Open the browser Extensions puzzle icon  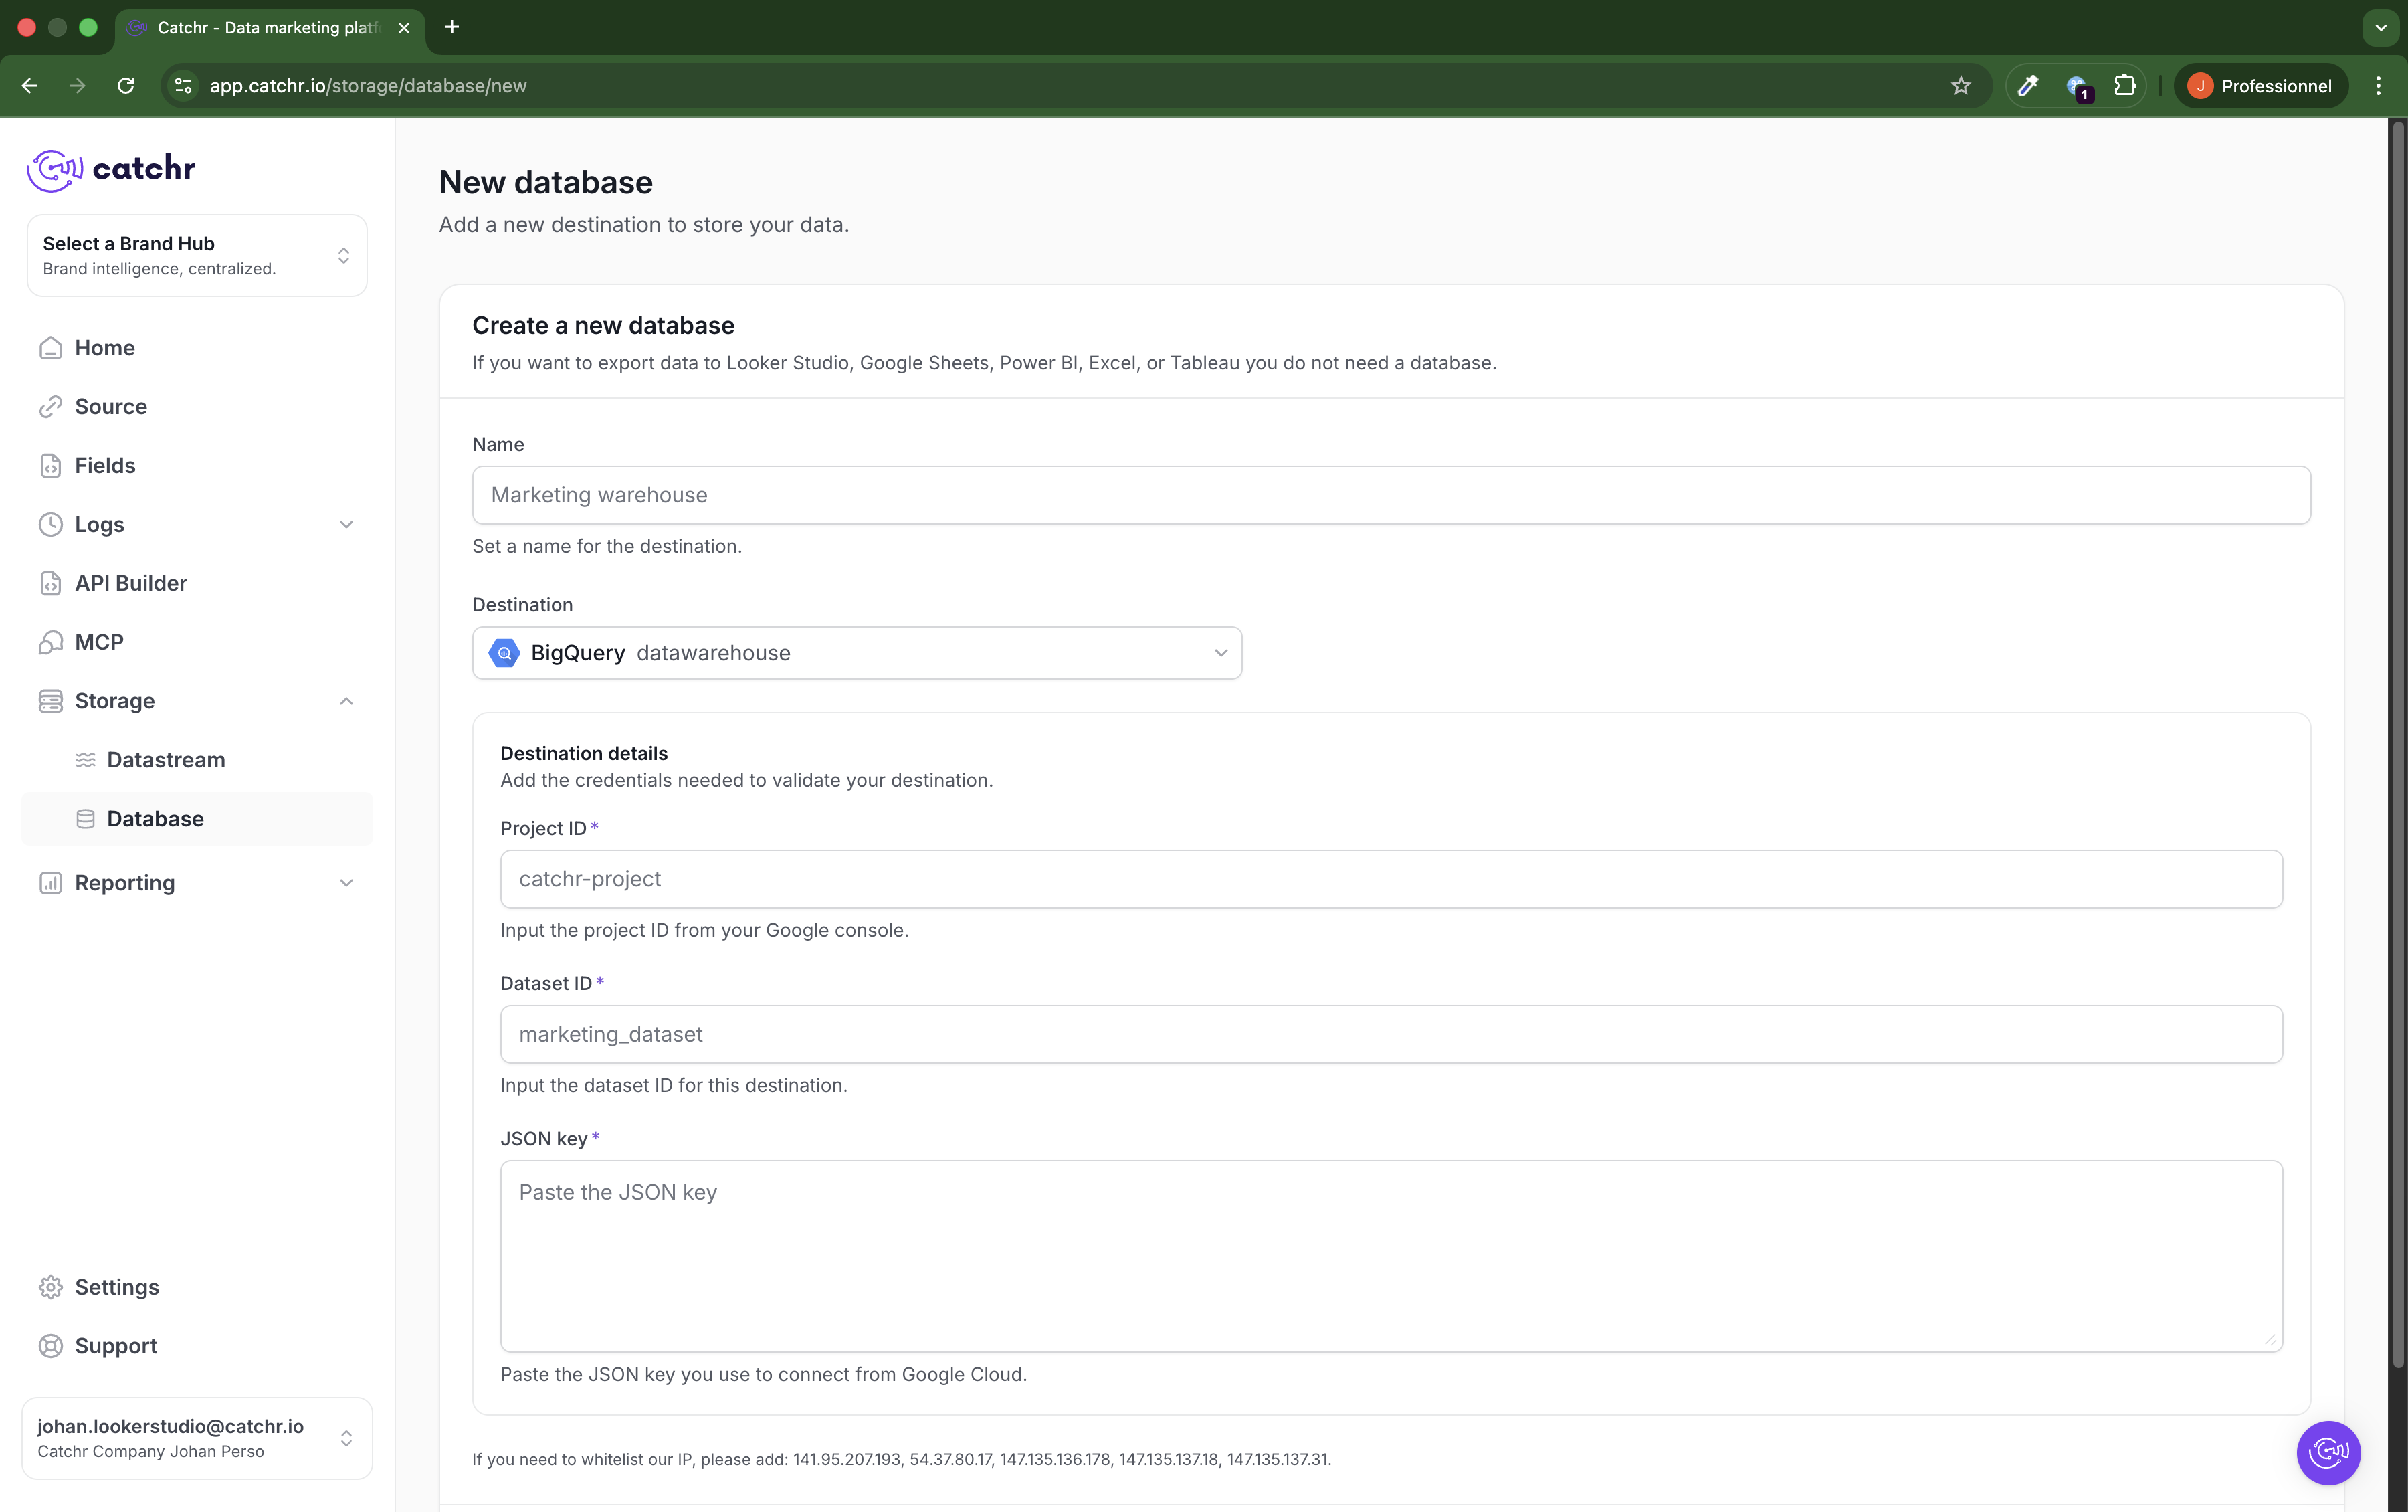(x=2124, y=86)
